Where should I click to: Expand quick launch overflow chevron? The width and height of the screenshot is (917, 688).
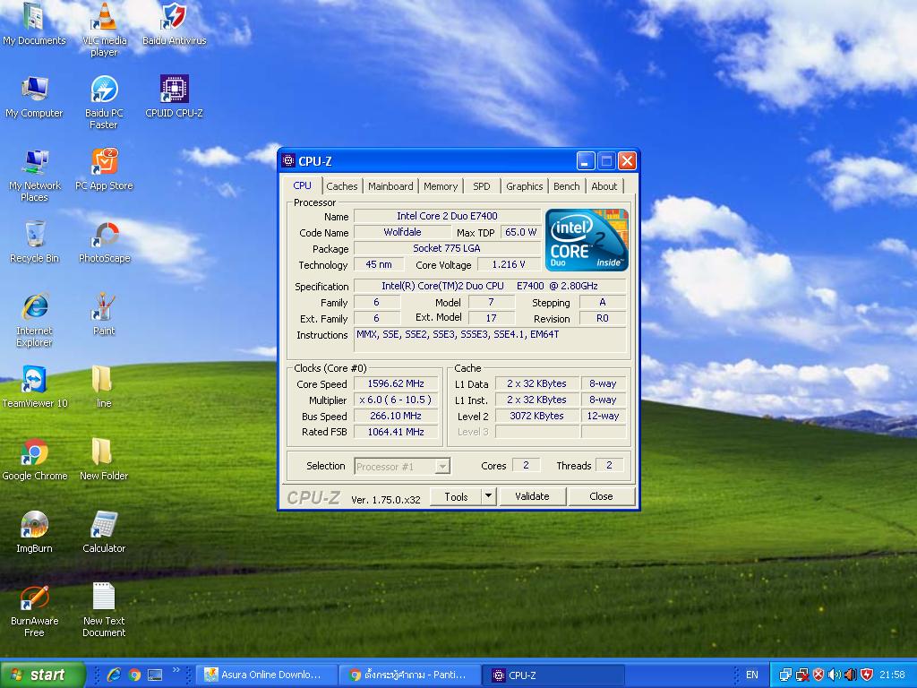click(x=176, y=670)
